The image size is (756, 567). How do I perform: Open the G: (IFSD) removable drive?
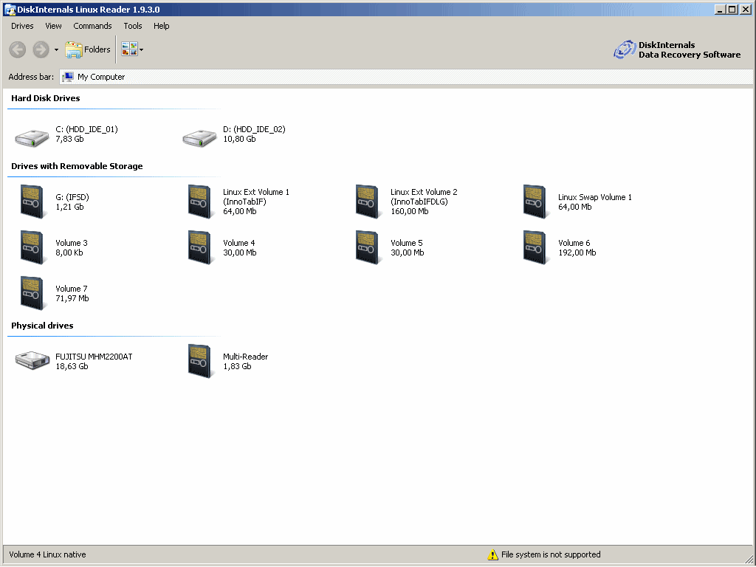[32, 202]
